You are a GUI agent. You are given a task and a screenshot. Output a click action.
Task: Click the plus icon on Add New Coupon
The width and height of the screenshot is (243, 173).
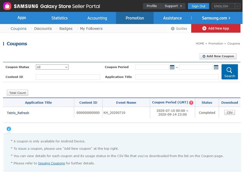click(x=204, y=56)
